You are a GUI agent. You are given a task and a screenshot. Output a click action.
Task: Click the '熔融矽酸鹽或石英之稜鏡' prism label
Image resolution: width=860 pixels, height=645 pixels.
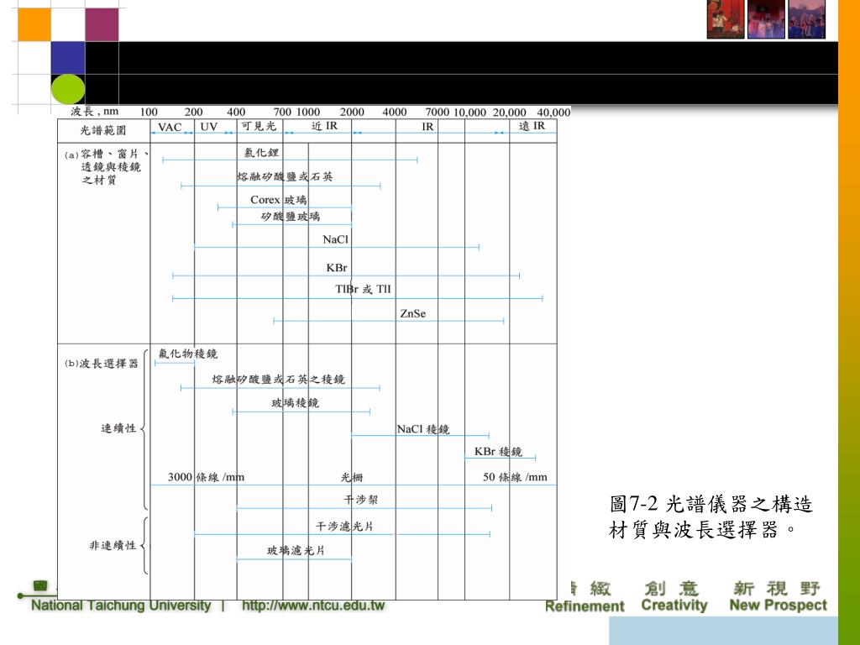click(x=279, y=379)
